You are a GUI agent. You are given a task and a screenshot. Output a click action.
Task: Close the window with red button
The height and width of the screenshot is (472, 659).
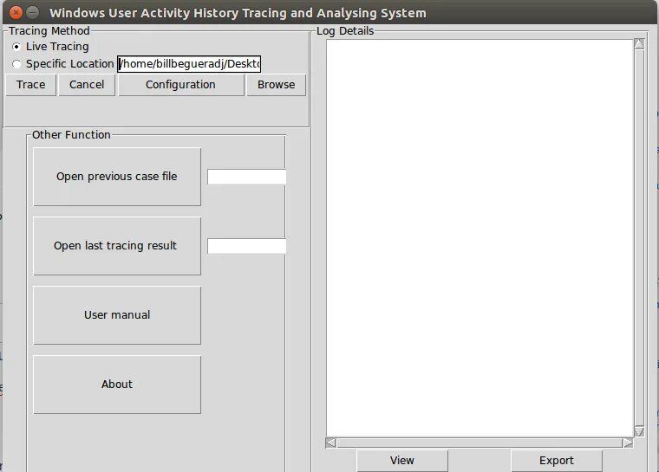point(16,13)
